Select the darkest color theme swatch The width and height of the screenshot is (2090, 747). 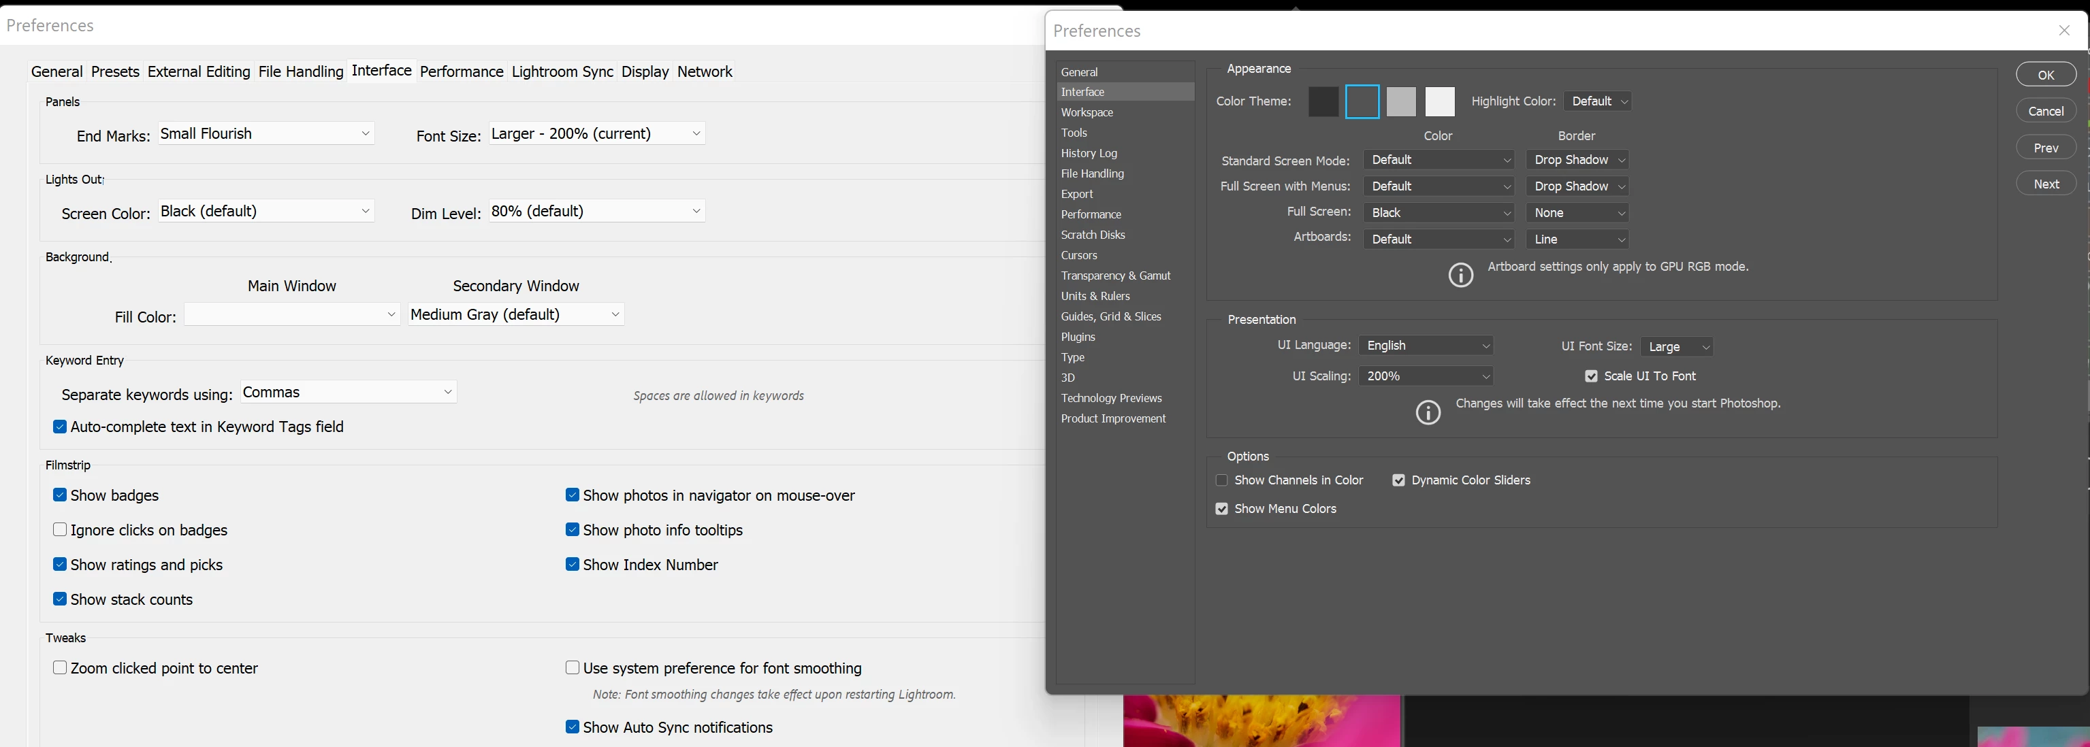coord(1323,102)
